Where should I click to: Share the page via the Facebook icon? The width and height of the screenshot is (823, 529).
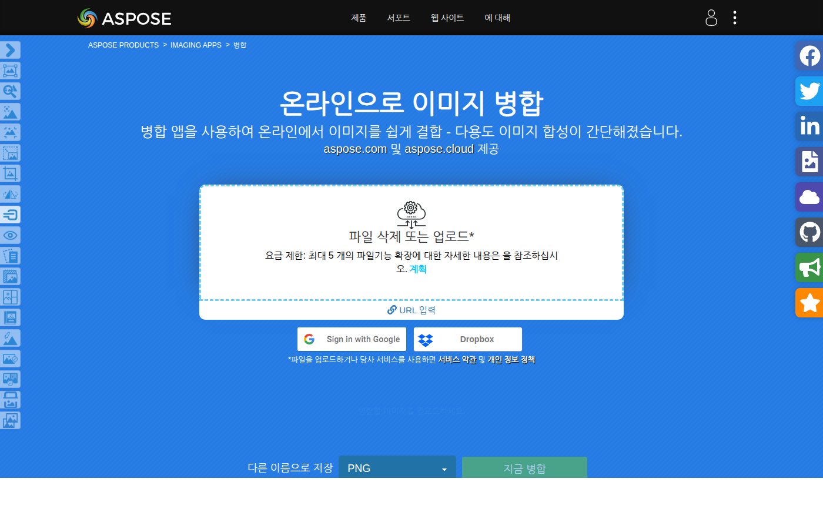click(809, 56)
